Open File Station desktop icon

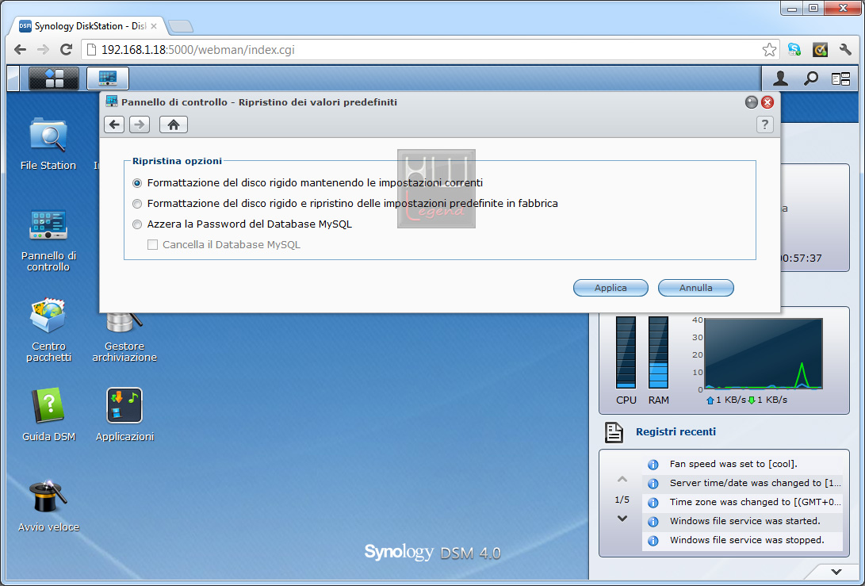(48, 144)
